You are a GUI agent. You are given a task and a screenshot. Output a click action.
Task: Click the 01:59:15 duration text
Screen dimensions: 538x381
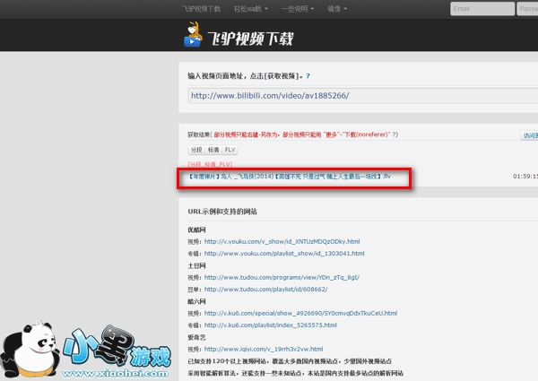click(525, 177)
